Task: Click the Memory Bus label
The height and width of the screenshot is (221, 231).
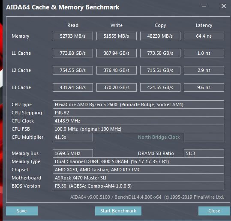Action: pos(25,153)
